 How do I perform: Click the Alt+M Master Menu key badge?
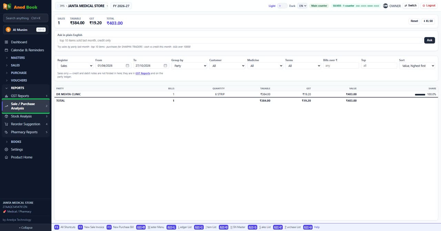tap(141, 227)
